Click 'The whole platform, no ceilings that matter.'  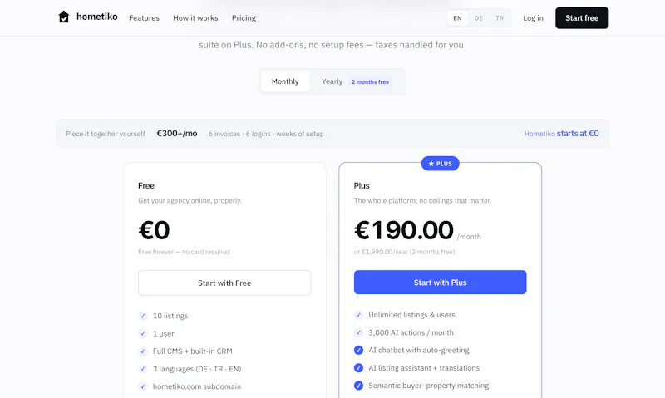tap(423, 200)
